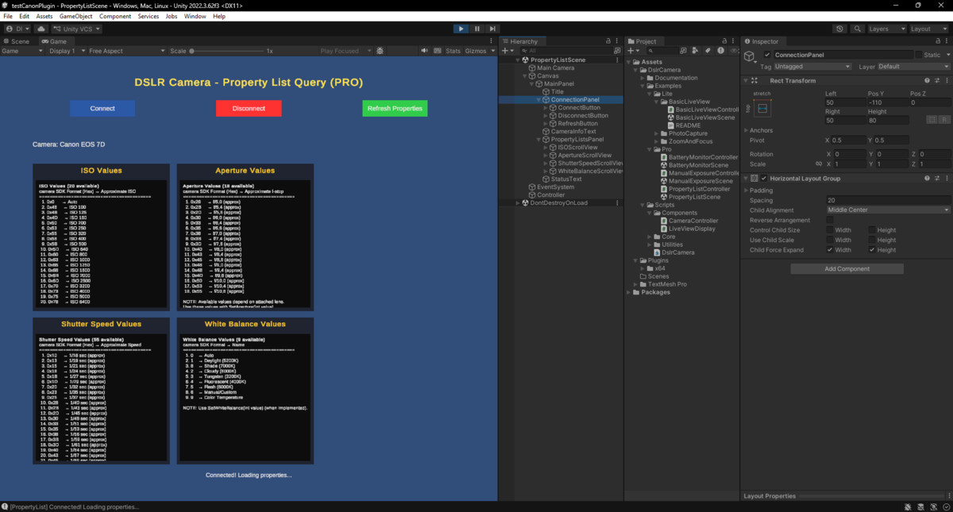Image resolution: width=953 pixels, height=512 pixels.
Task: Open the Unity VCS dropdown
Action: [77, 29]
